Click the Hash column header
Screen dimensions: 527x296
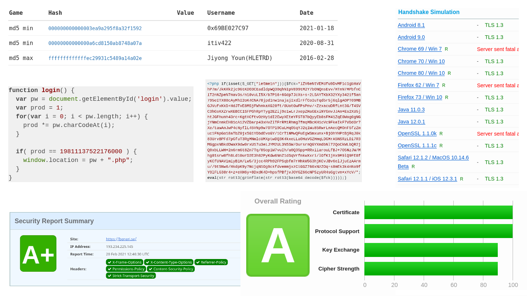click(x=55, y=13)
